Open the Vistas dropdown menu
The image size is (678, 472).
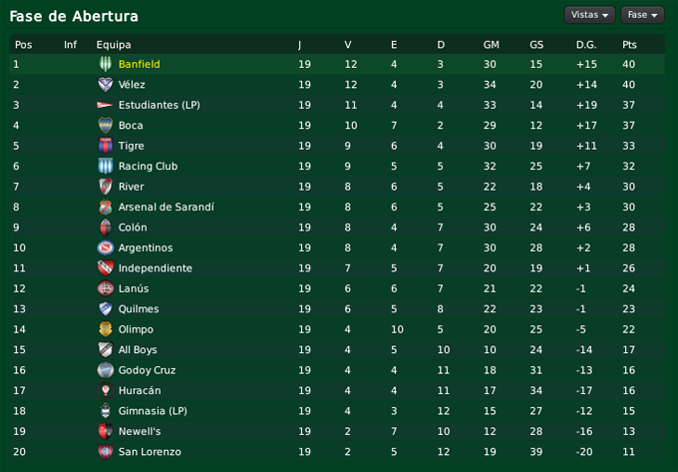tap(589, 15)
